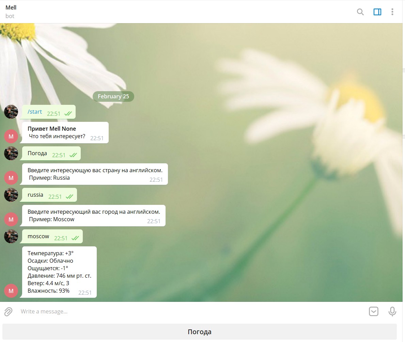Click the Пример: Russia line
The height and width of the screenshot is (342, 405).
click(49, 178)
